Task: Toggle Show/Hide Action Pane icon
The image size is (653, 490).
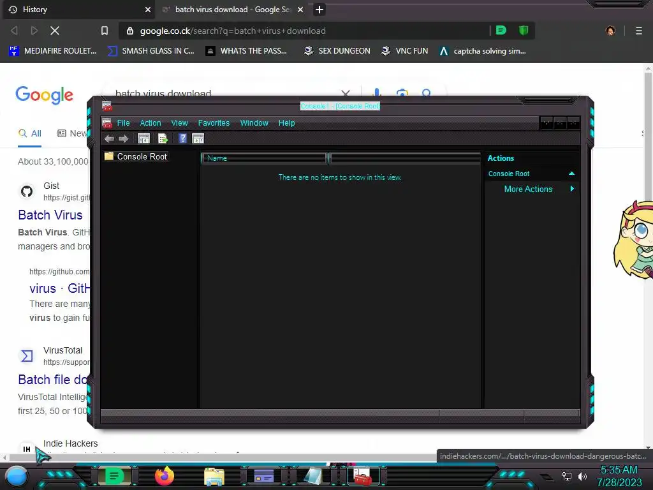Action: (198, 138)
